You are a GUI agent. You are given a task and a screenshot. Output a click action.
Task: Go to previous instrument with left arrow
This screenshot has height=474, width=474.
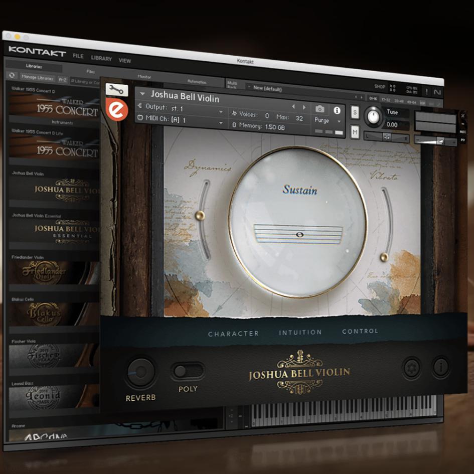click(293, 106)
